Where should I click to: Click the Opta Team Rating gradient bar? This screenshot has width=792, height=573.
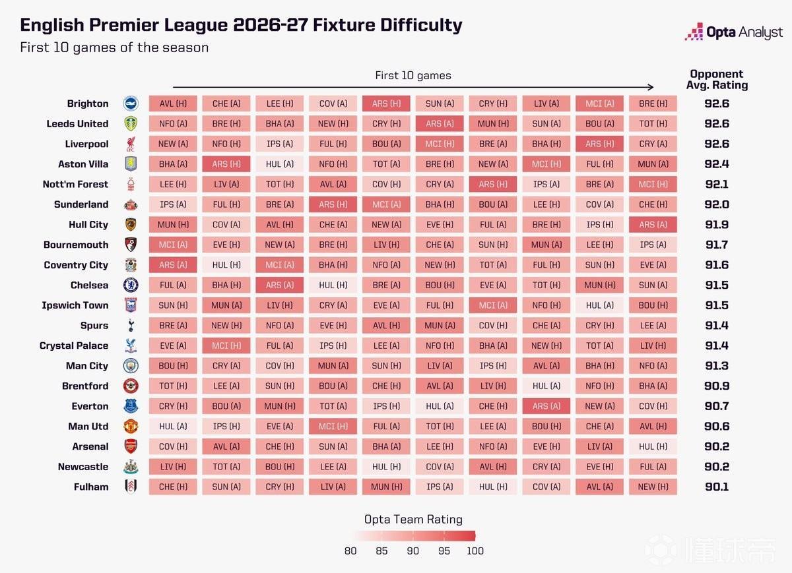tap(413, 535)
